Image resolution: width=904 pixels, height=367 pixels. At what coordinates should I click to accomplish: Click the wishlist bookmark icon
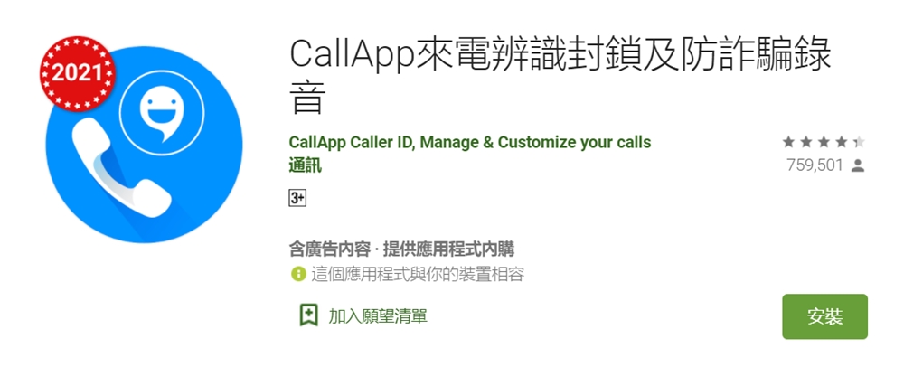click(x=309, y=315)
